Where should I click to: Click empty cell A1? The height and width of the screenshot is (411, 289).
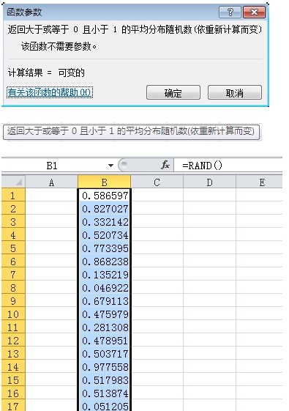click(x=51, y=195)
